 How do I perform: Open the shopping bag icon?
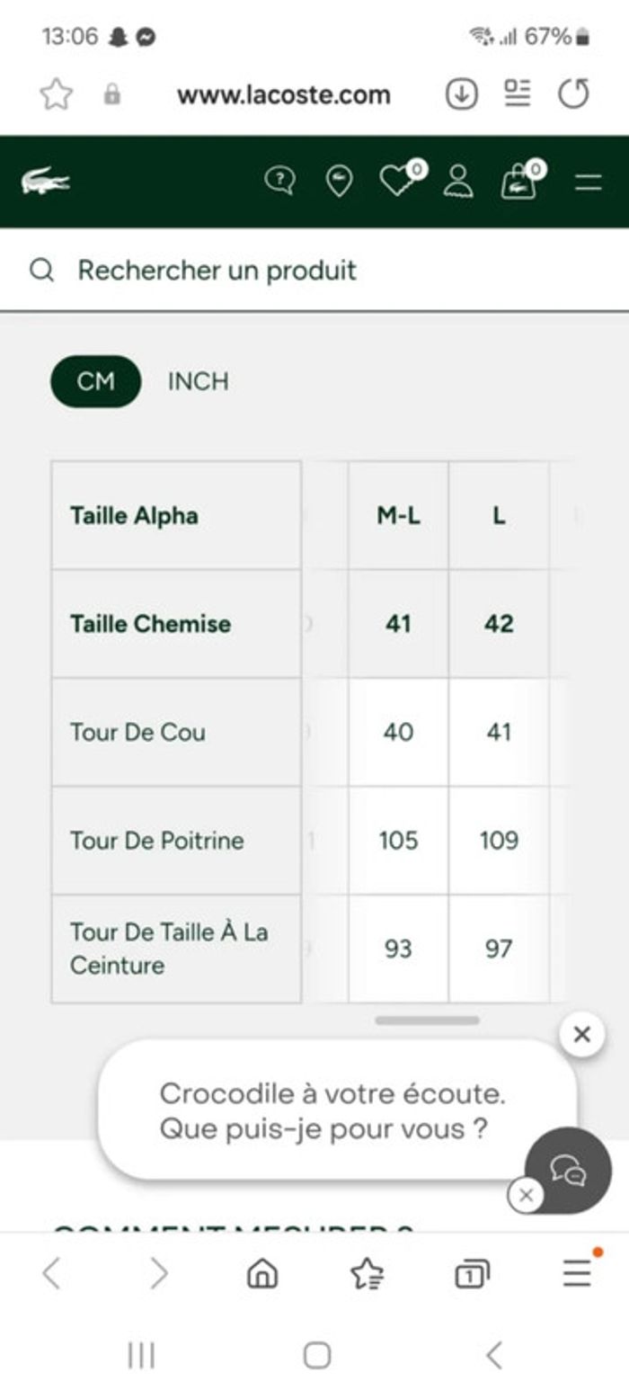519,182
